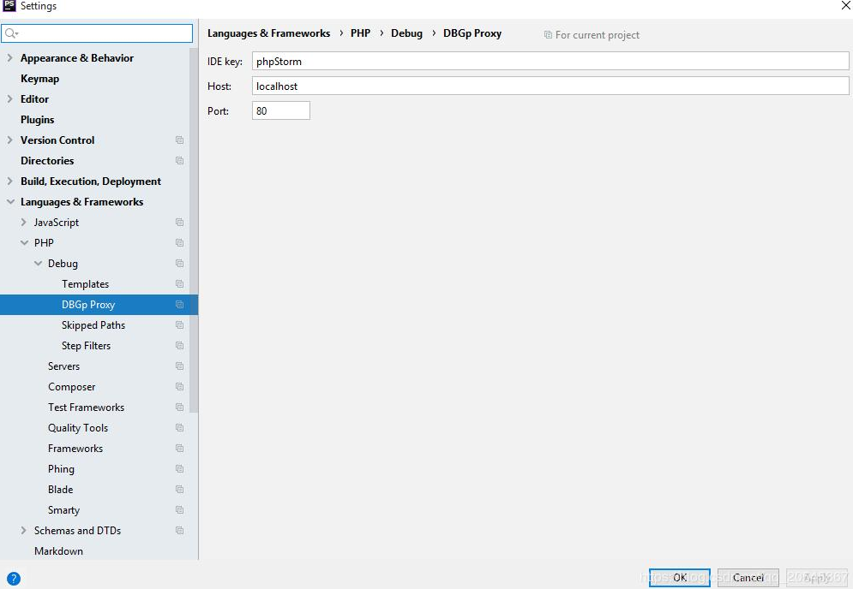This screenshot has height=589, width=853.
Task: Click project-level icon beside Skipped Paths
Action: click(179, 325)
